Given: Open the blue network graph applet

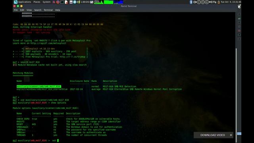Looking at the screenshot, I should point(118,2).
